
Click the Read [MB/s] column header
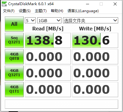coord(48,29)
